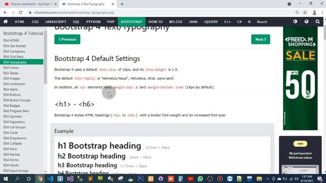The image size is (326, 183).
Task: Open the CSS tutorial in top navbar
Action: [x=35, y=21]
